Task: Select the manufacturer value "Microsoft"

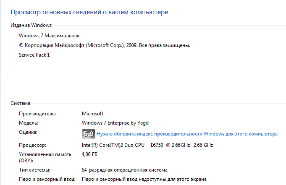Action: pyautogui.click(x=92, y=113)
